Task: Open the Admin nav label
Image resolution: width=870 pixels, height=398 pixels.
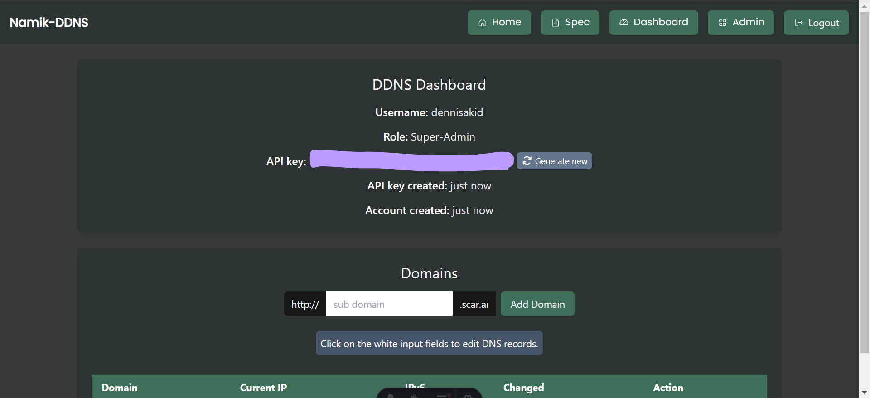Action: pyautogui.click(x=748, y=22)
